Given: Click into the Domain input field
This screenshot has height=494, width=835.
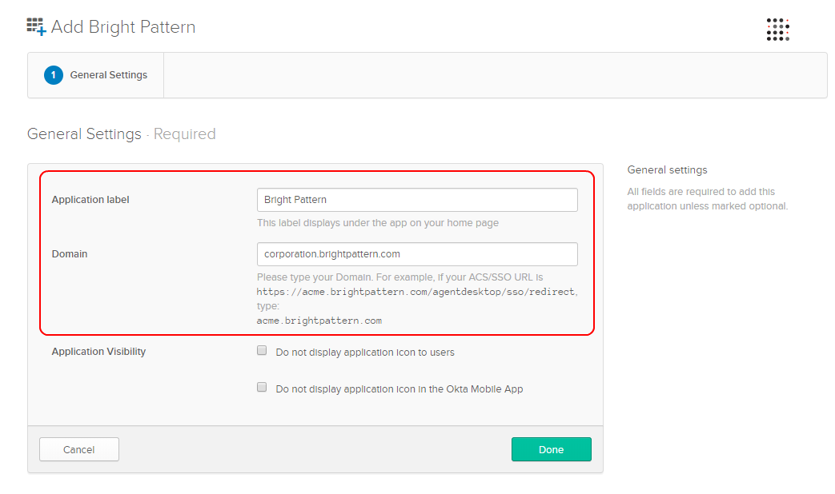Looking at the screenshot, I should pos(416,254).
